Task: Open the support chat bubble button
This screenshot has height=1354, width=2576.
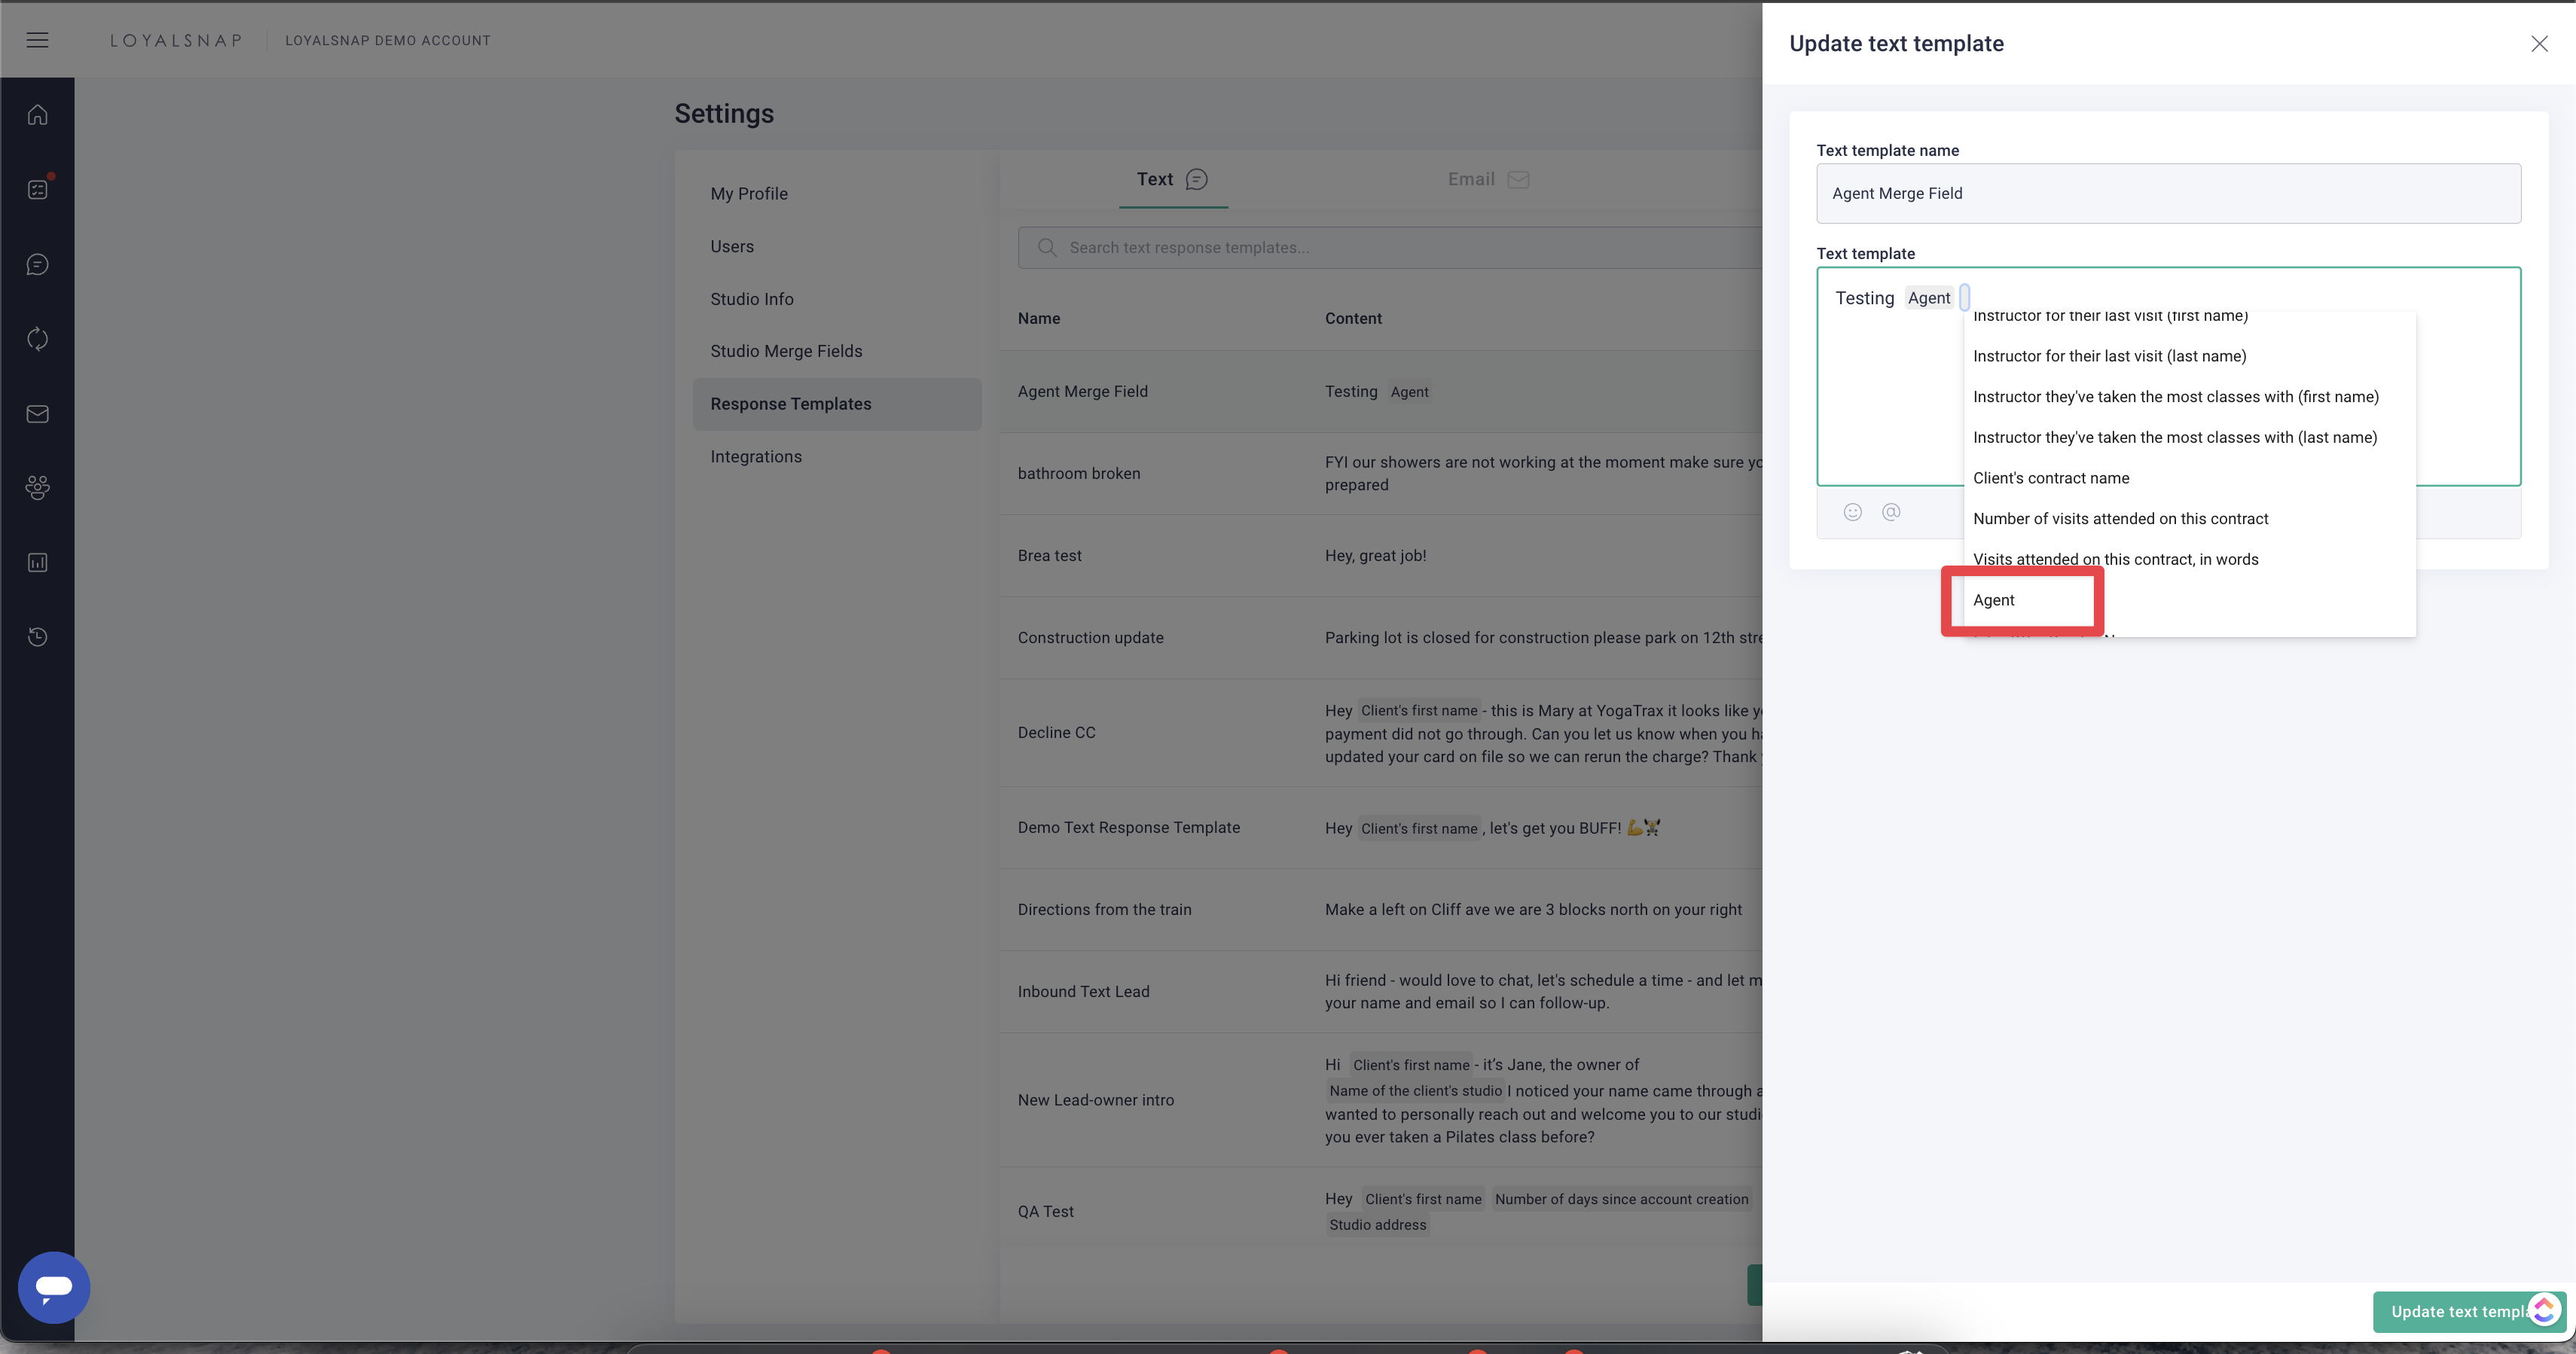Action: click(x=54, y=1286)
